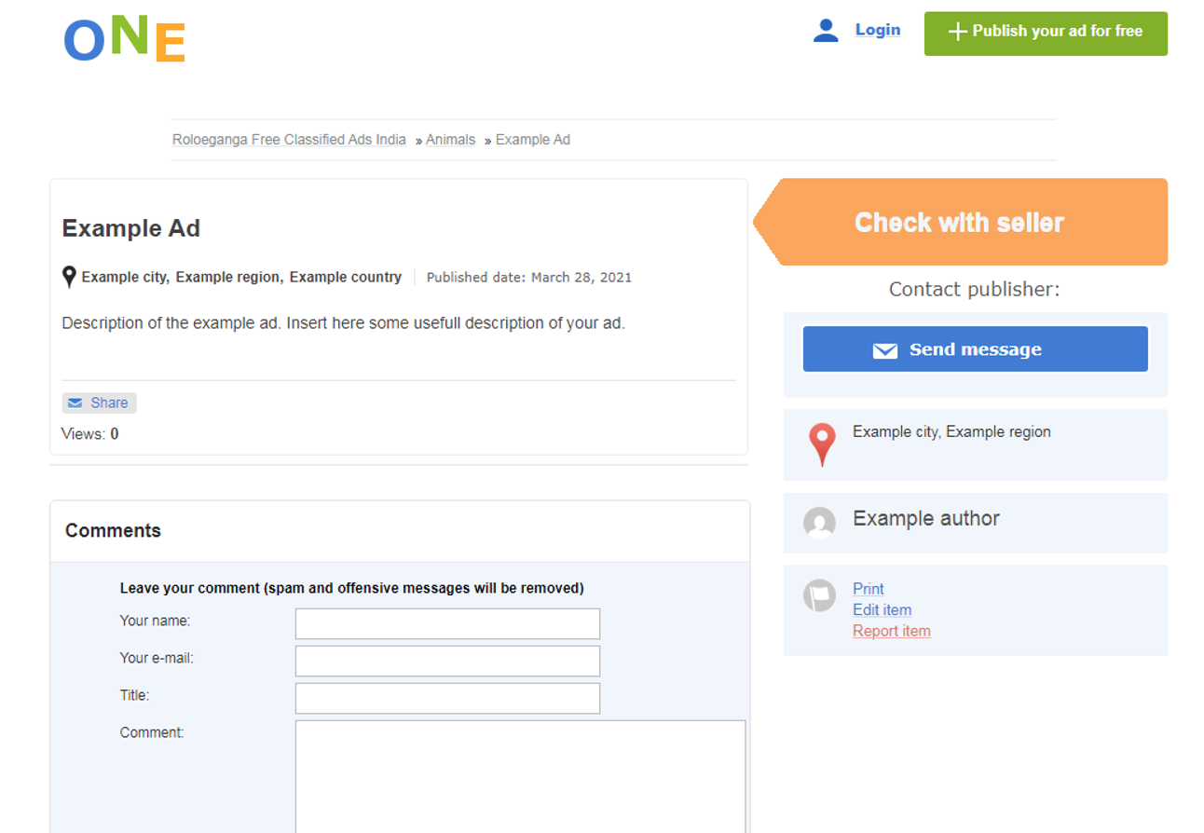Open the Animals category breadcrumb

[450, 139]
